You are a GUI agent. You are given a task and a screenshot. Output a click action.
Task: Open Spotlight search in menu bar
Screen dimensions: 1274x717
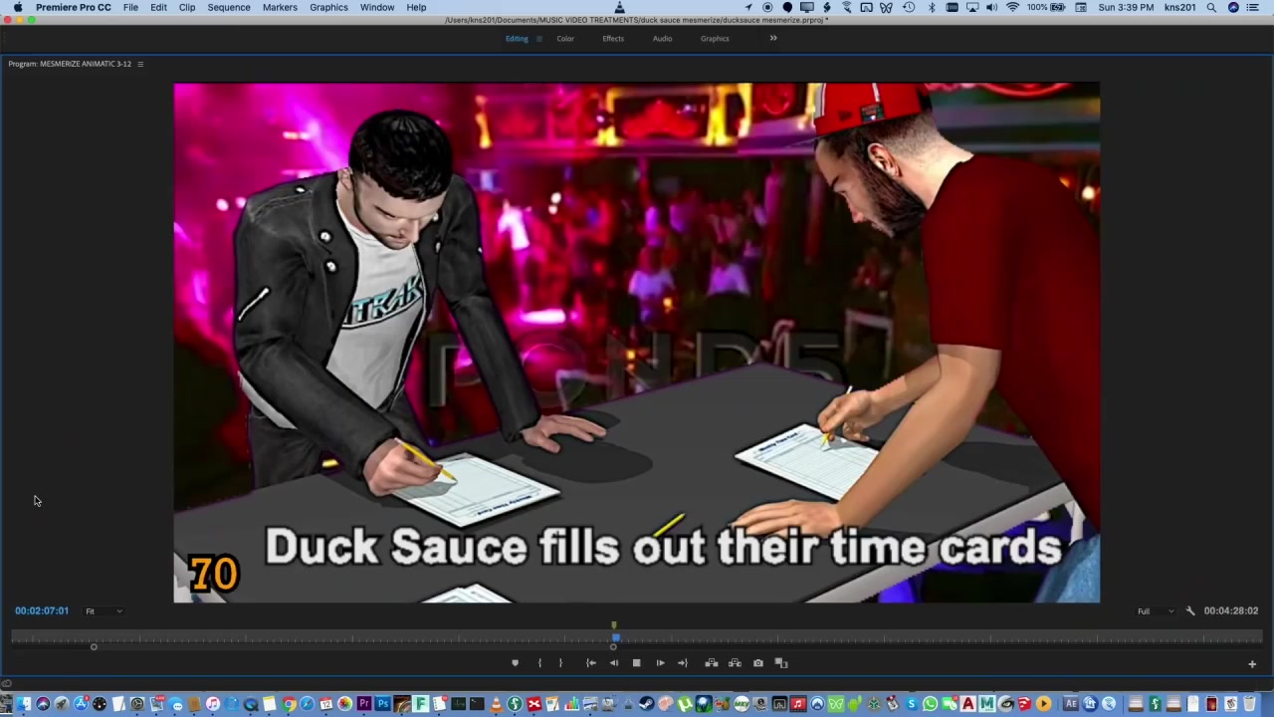1211,7
